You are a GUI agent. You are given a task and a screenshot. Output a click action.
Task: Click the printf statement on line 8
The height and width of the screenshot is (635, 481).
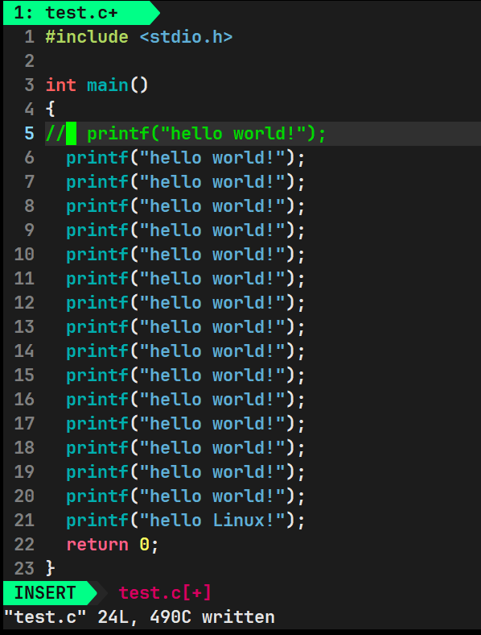click(x=186, y=206)
